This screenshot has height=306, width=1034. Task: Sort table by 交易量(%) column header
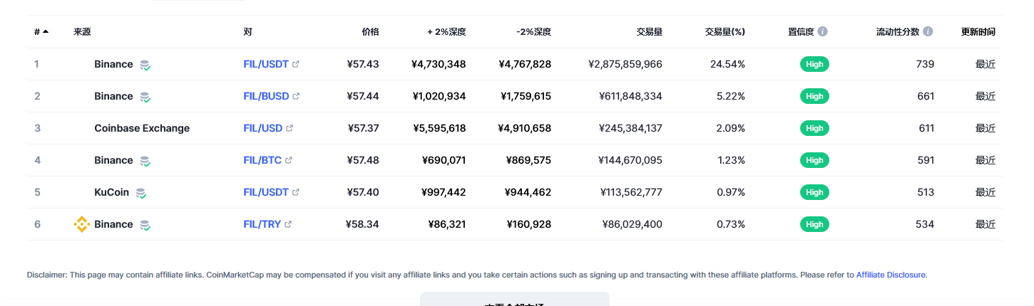[x=725, y=32]
